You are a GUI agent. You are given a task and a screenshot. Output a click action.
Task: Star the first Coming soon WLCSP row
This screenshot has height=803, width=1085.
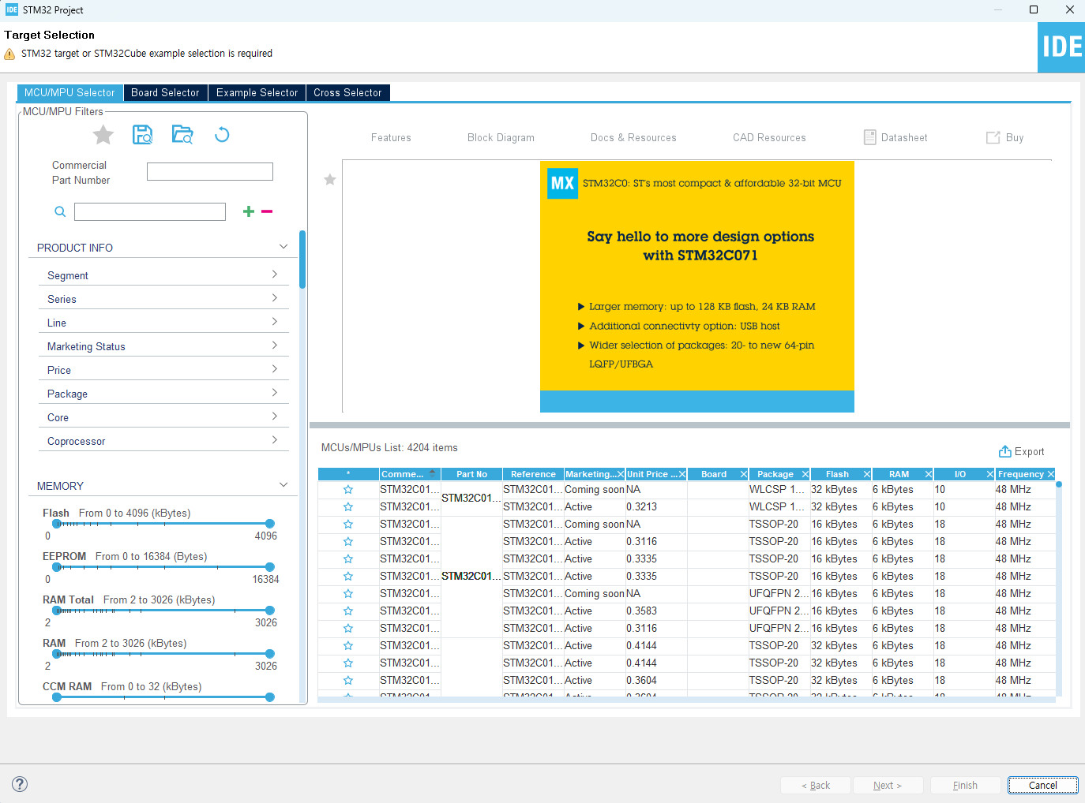tap(348, 490)
